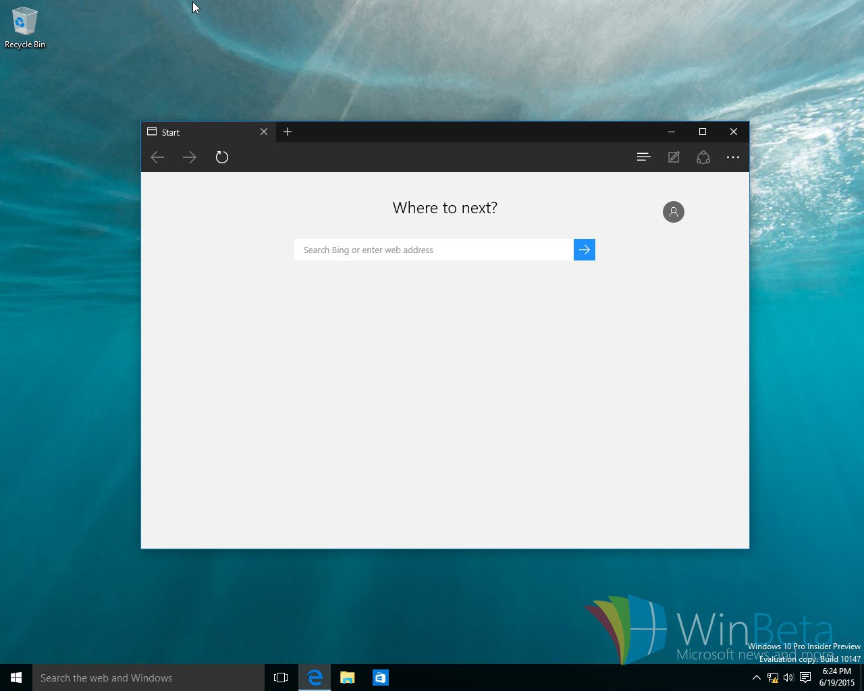Open File Explorer from the taskbar
This screenshot has height=691, width=864.
pyautogui.click(x=348, y=678)
